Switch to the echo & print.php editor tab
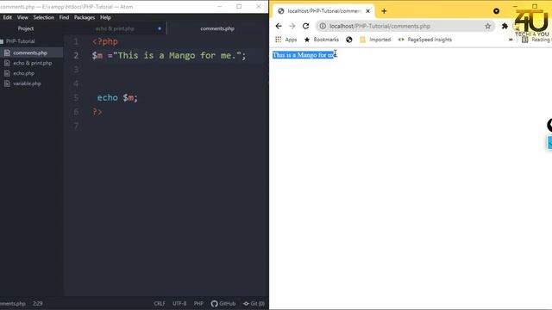The height and width of the screenshot is (310, 552). [115, 28]
